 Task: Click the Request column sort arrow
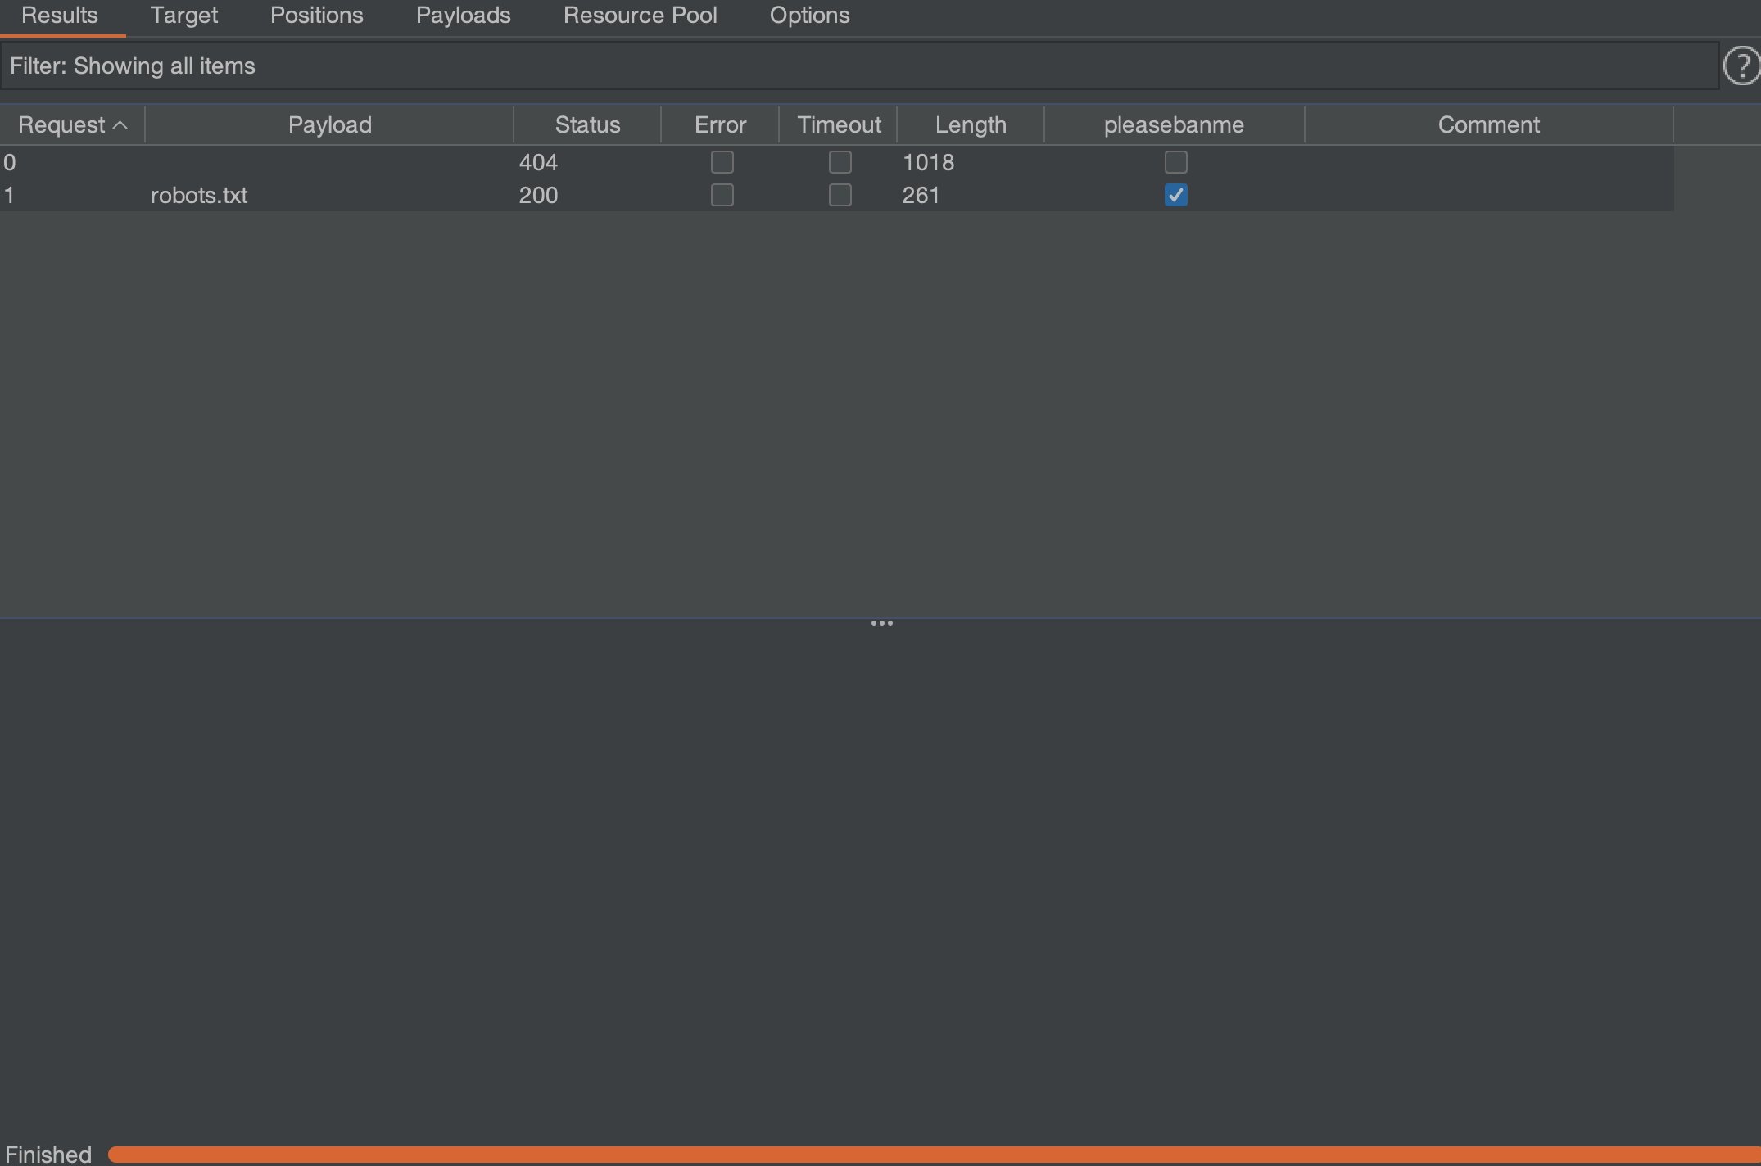click(x=120, y=125)
